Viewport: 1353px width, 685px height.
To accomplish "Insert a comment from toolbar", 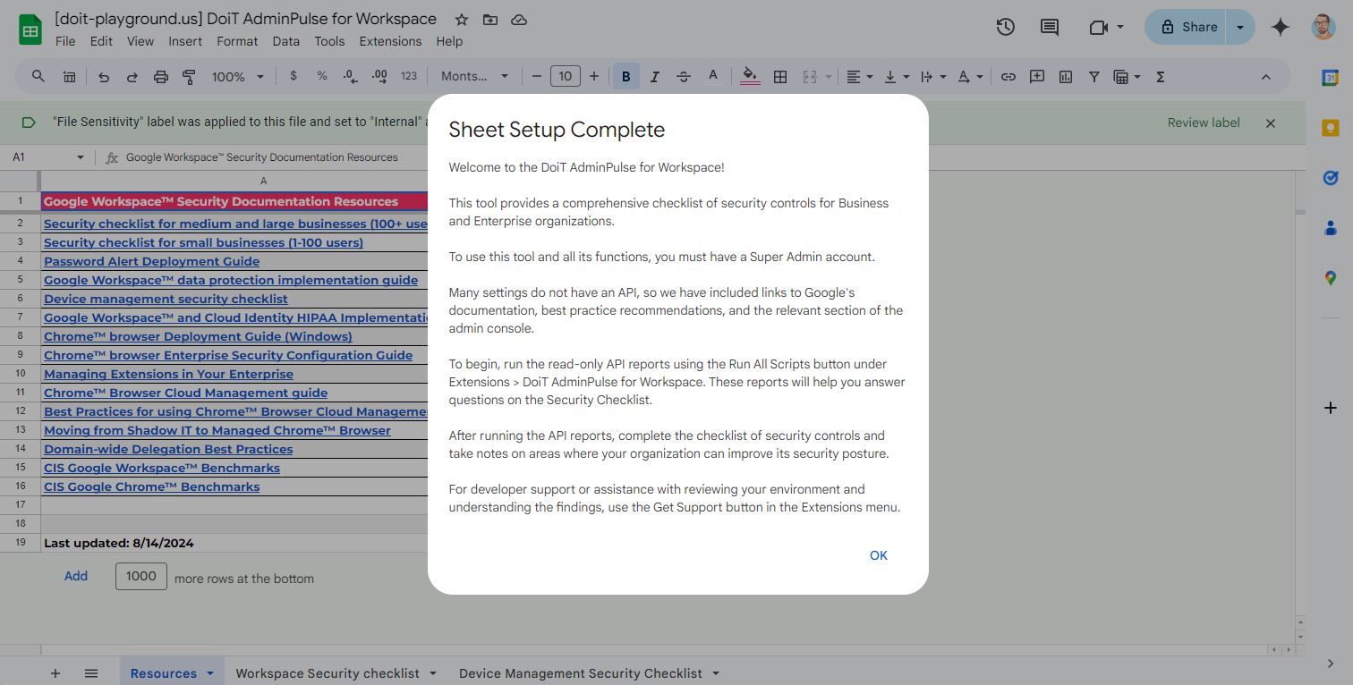I will click(1037, 77).
